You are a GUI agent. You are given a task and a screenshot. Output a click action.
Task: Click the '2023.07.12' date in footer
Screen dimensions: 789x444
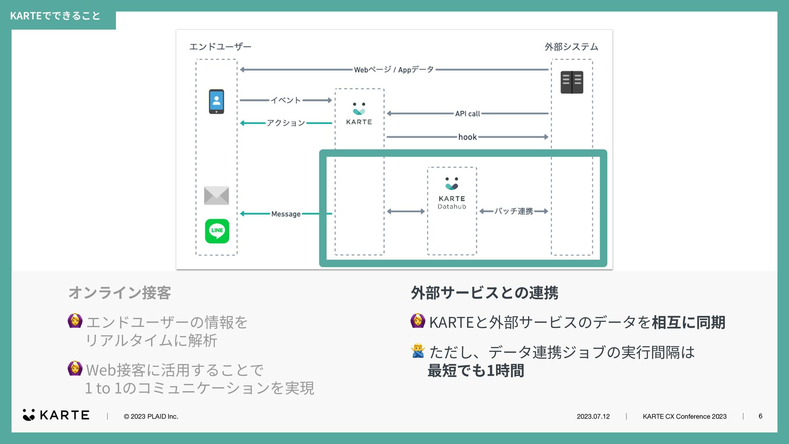point(593,416)
